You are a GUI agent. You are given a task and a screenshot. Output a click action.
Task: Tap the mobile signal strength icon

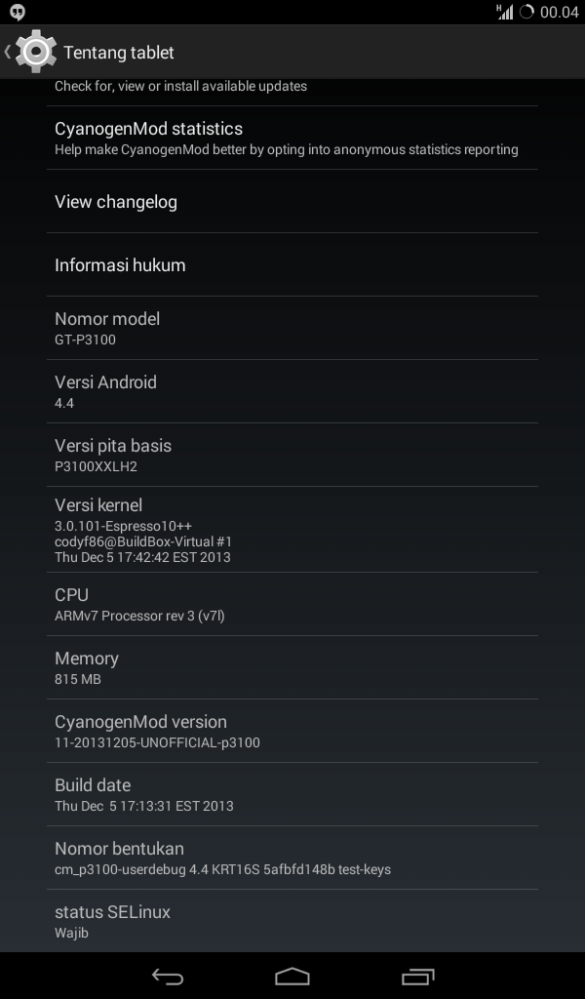505,12
